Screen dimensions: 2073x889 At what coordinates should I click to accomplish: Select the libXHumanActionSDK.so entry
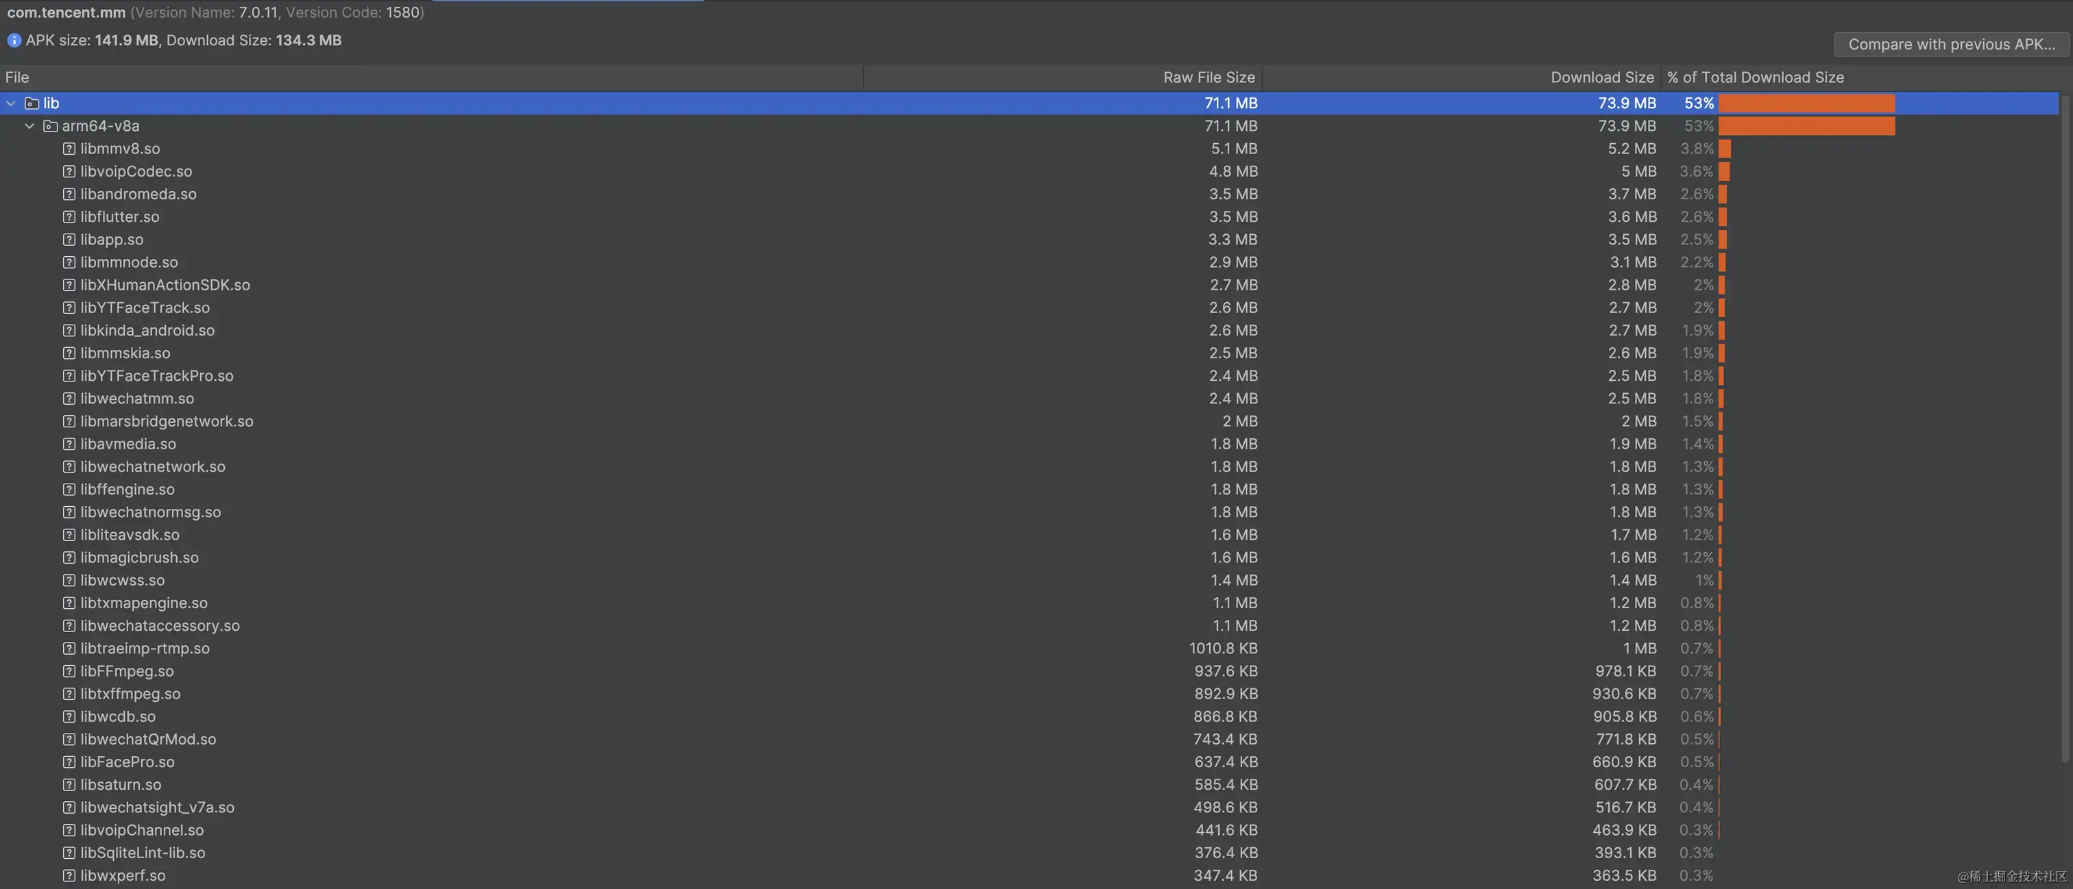165,286
